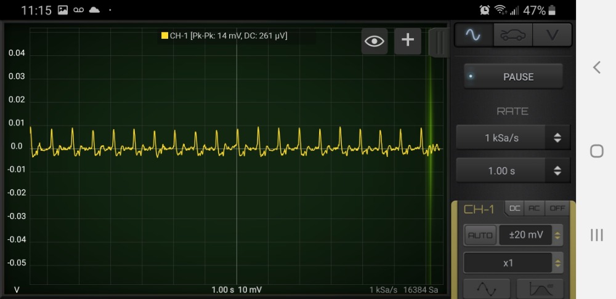The image size is (616, 299).
Task: Open the ±20 mV range dropdown
Action: coord(525,235)
